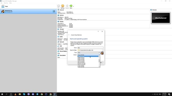Click the Discard toolbar icon
This screenshot has width=172, height=96.
point(67,6)
